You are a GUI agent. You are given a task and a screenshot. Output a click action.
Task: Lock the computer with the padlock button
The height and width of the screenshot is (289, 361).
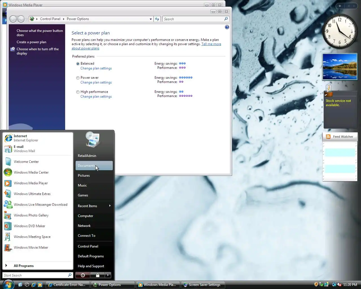(98, 275)
